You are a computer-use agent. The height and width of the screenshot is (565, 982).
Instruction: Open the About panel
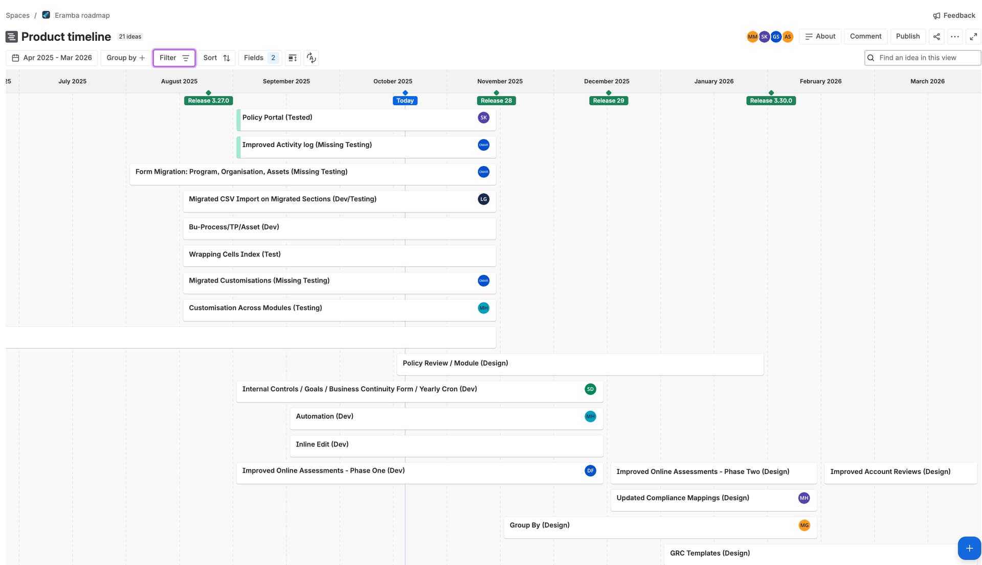coord(820,36)
